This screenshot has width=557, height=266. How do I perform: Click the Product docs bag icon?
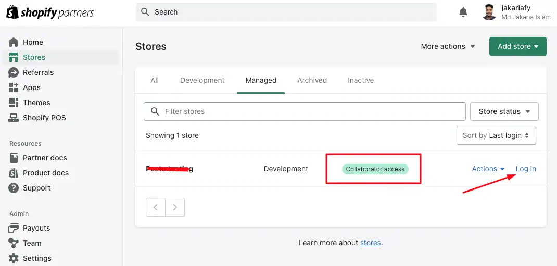click(x=14, y=173)
